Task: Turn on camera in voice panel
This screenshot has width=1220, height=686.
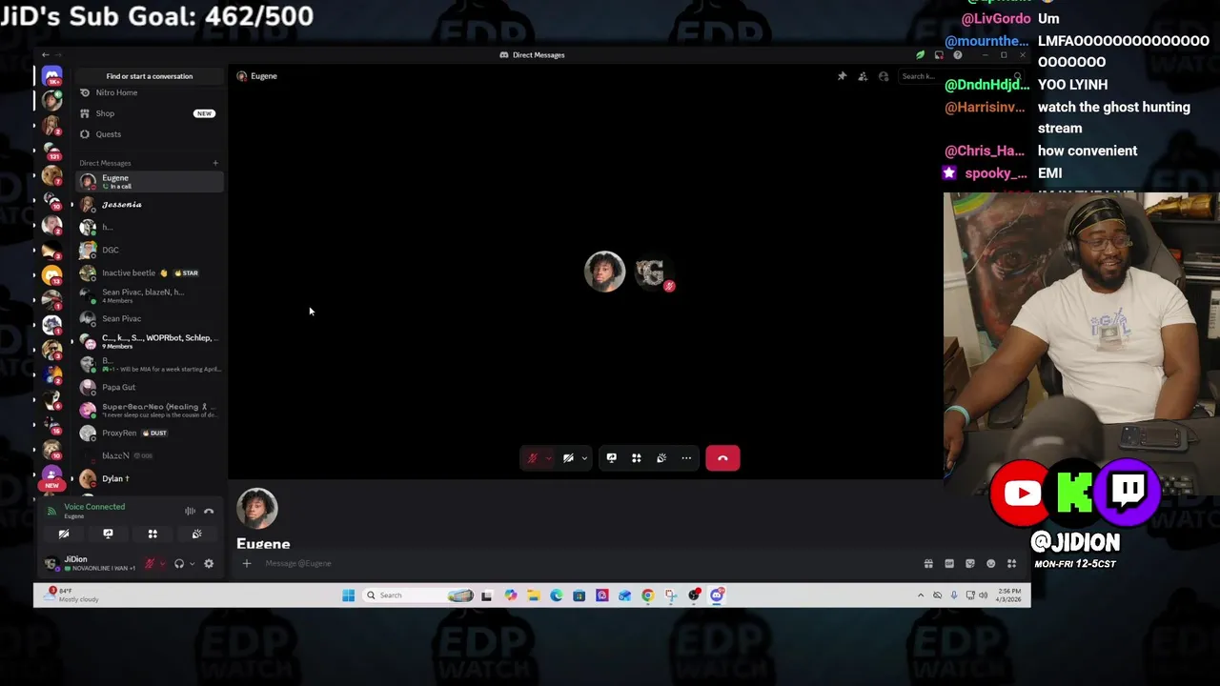Action: pyautogui.click(x=64, y=535)
